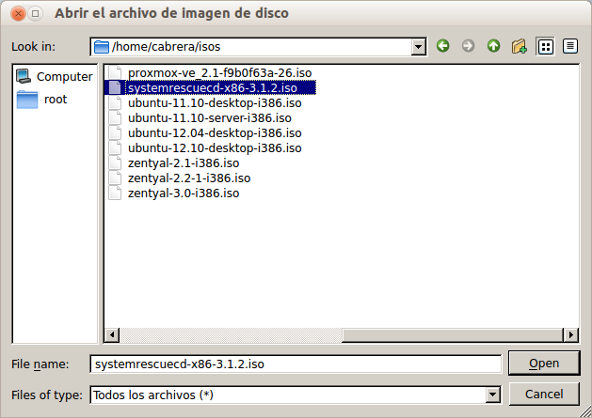Close the dialog with the red X

click(18, 13)
